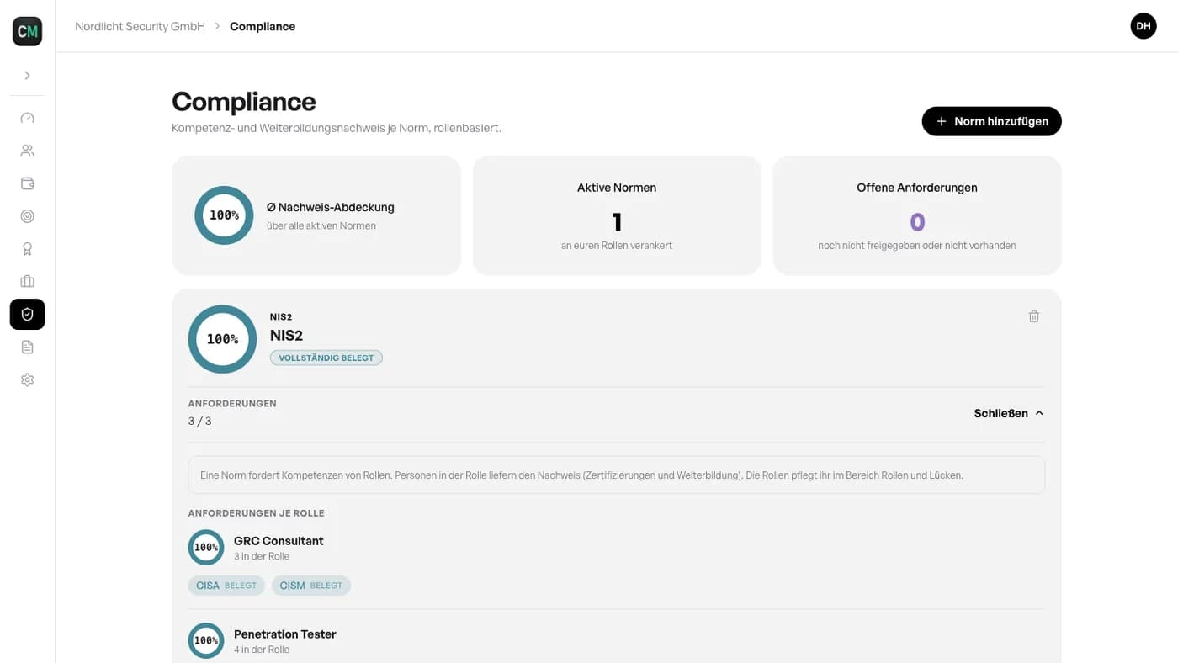The image size is (1178, 663).
Task: Collapse requirements with Schließen
Action: (x=1009, y=413)
